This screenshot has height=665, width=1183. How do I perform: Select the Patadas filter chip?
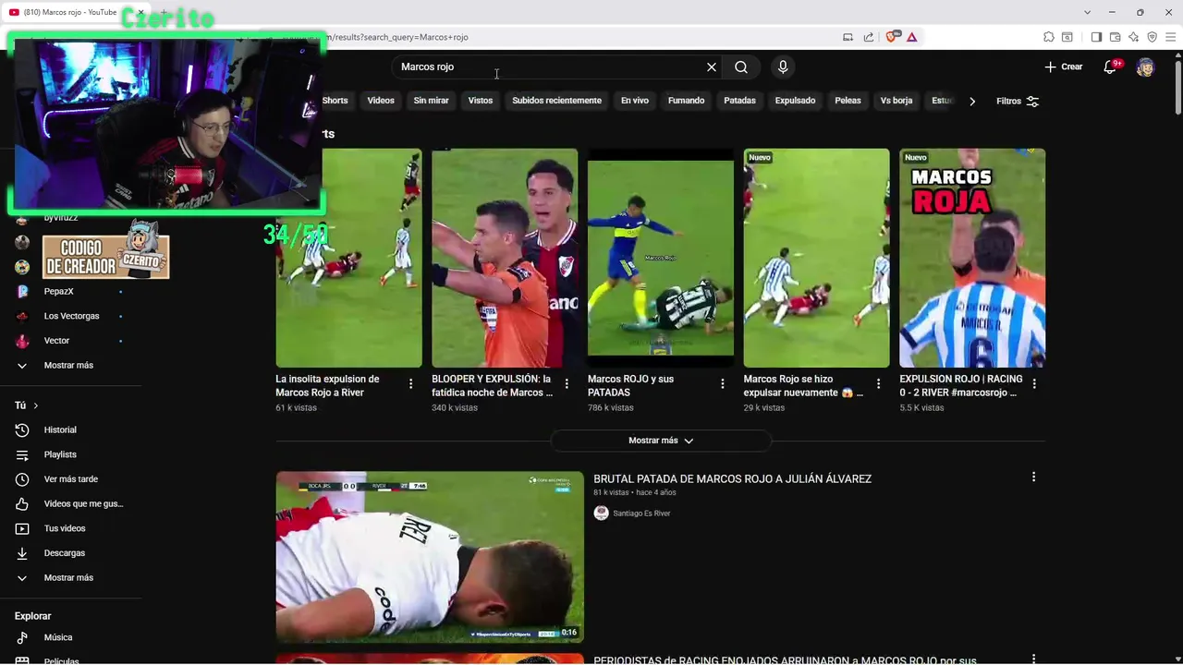pos(739,101)
